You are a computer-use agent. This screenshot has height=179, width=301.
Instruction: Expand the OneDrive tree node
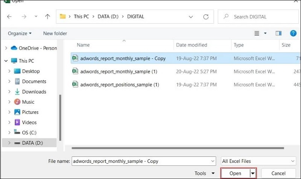tap(6, 48)
